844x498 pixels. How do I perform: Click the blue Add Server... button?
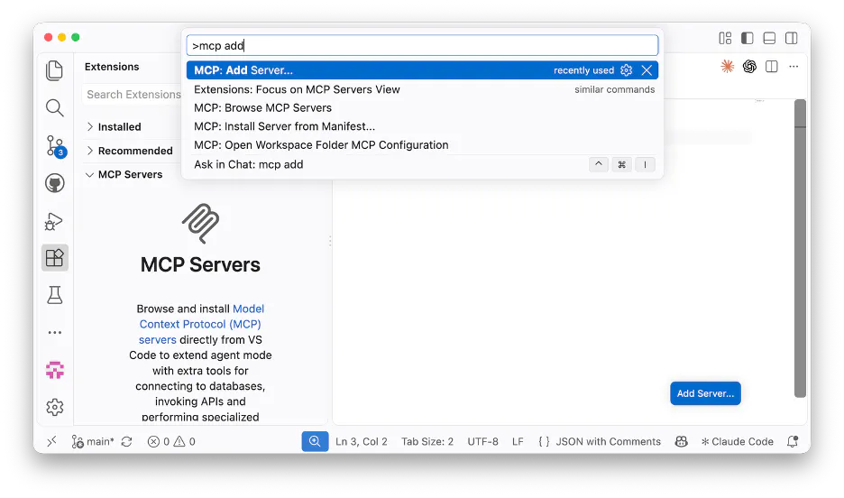[705, 393]
